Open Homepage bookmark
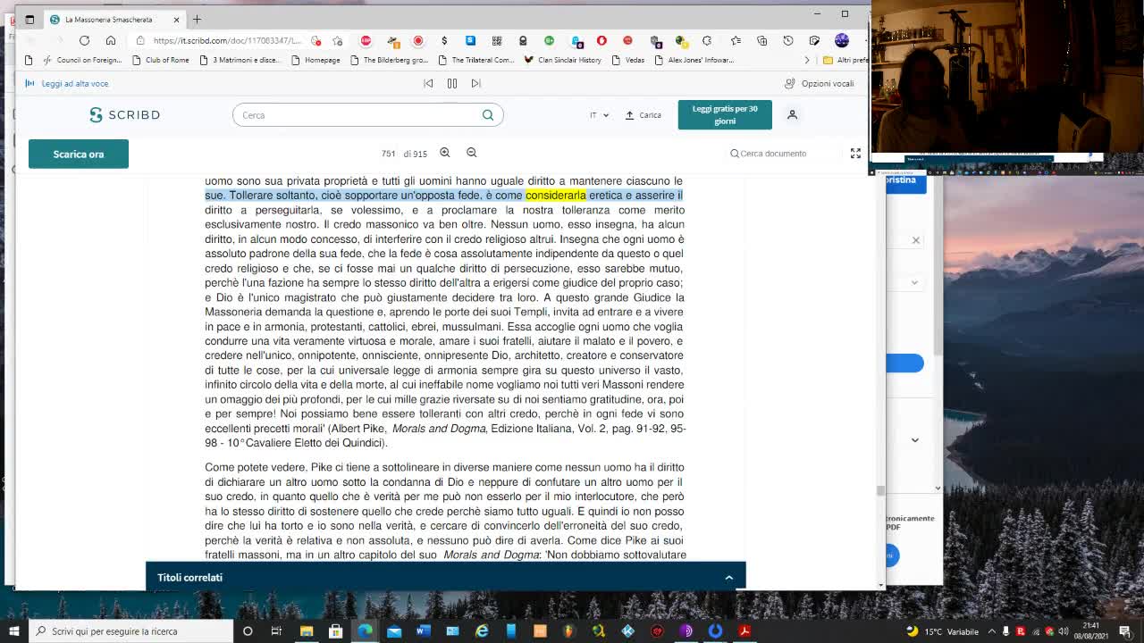 click(x=315, y=60)
